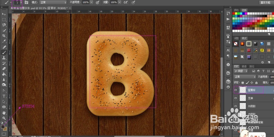Open the History panel icon
The height and width of the screenshot is (137, 274).
(228, 13)
